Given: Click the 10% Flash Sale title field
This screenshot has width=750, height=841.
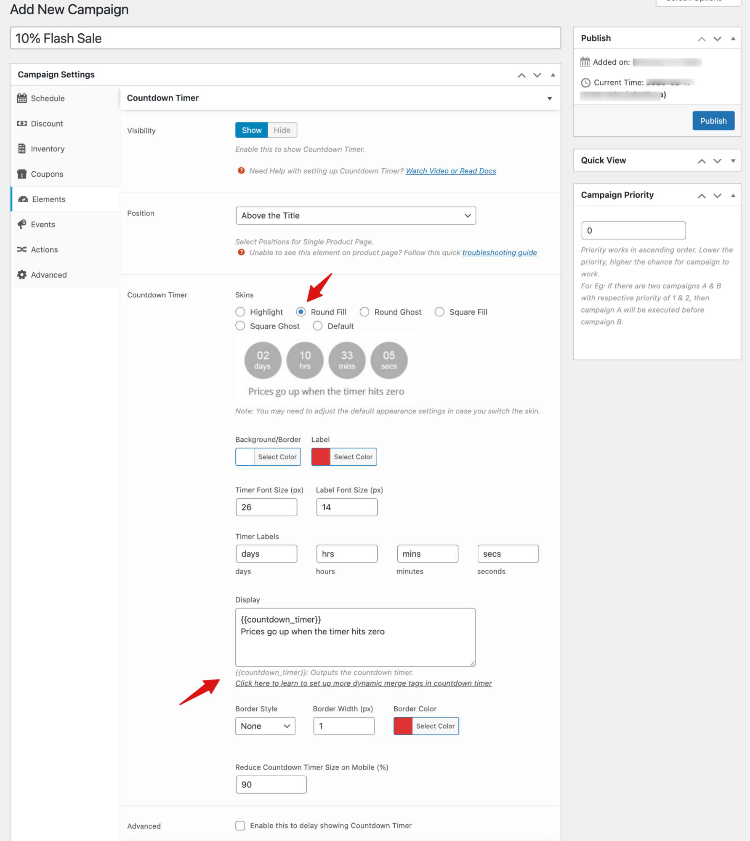Looking at the screenshot, I should point(284,38).
